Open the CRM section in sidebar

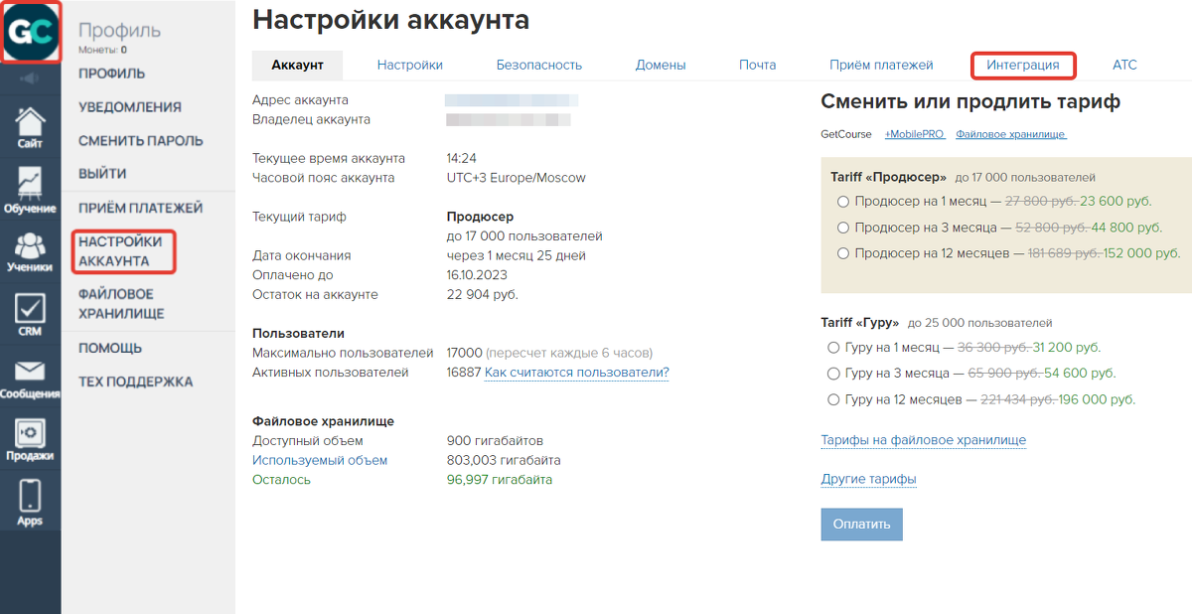pos(30,315)
